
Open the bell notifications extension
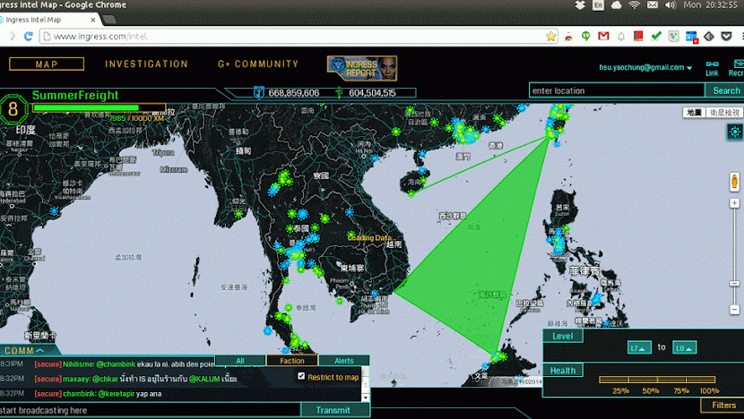(621, 37)
